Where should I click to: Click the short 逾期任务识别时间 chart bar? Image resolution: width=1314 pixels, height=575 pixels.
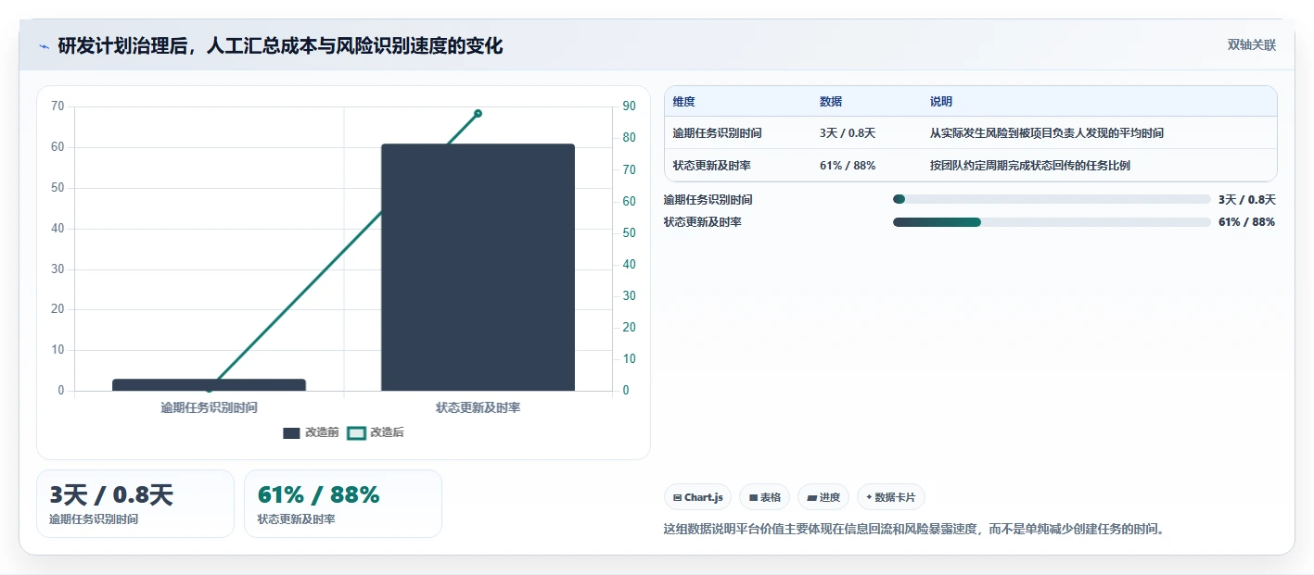click(209, 384)
